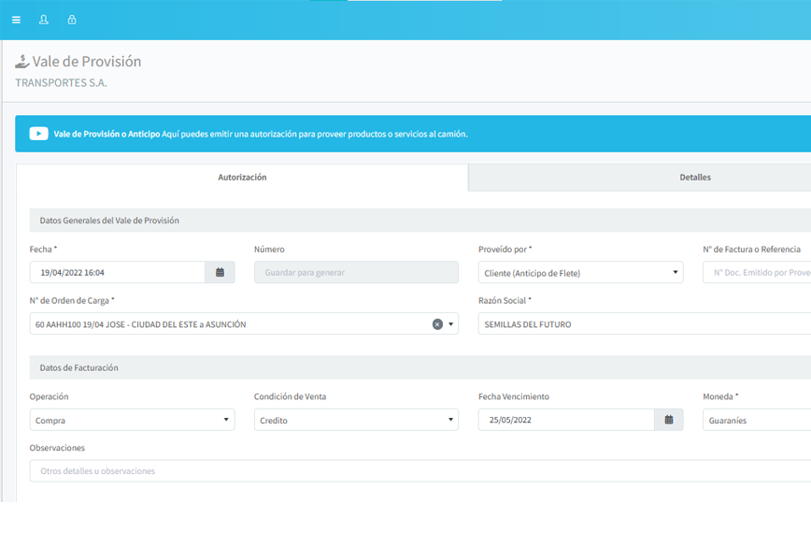Open calendar picker for Fecha
The image size is (811, 545).
point(220,272)
